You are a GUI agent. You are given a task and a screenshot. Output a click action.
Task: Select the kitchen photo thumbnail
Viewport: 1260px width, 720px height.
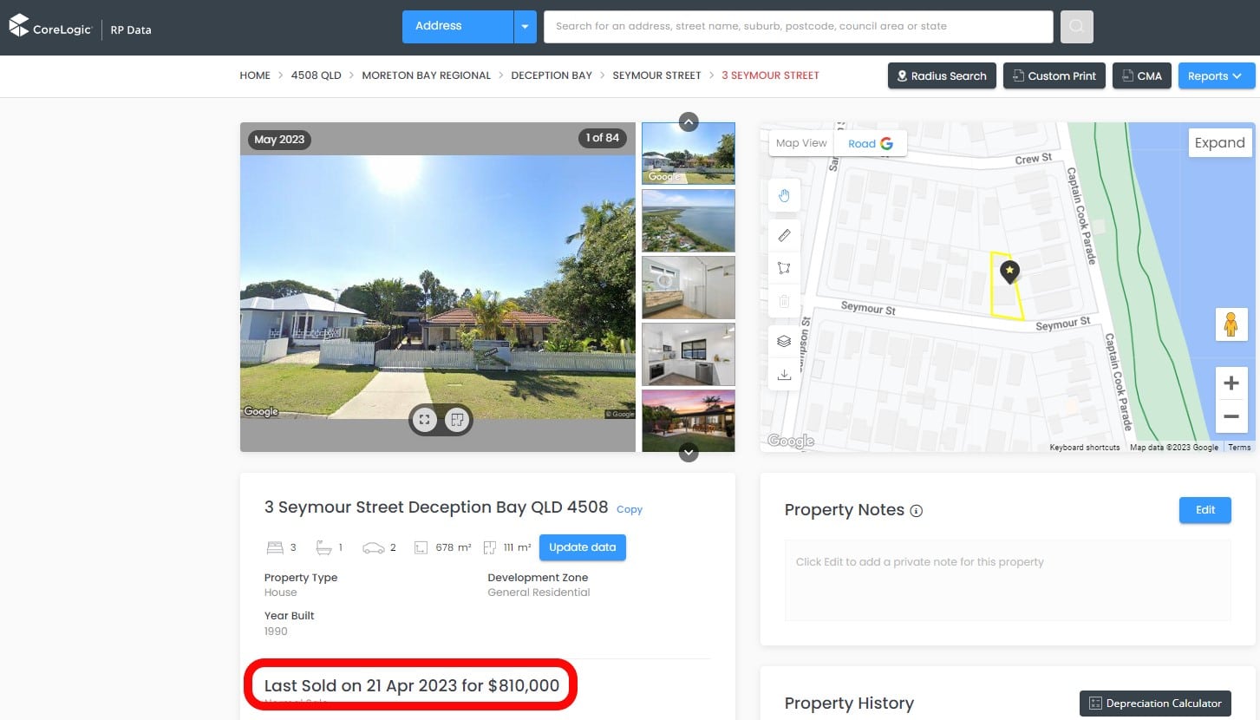click(689, 355)
